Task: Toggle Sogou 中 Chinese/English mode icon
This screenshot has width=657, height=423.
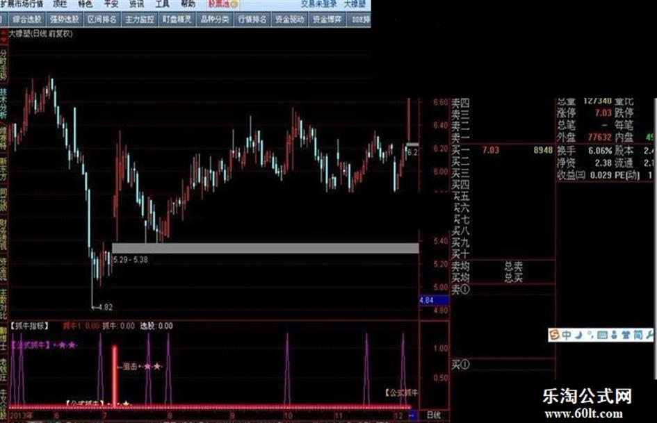Action: 567,335
